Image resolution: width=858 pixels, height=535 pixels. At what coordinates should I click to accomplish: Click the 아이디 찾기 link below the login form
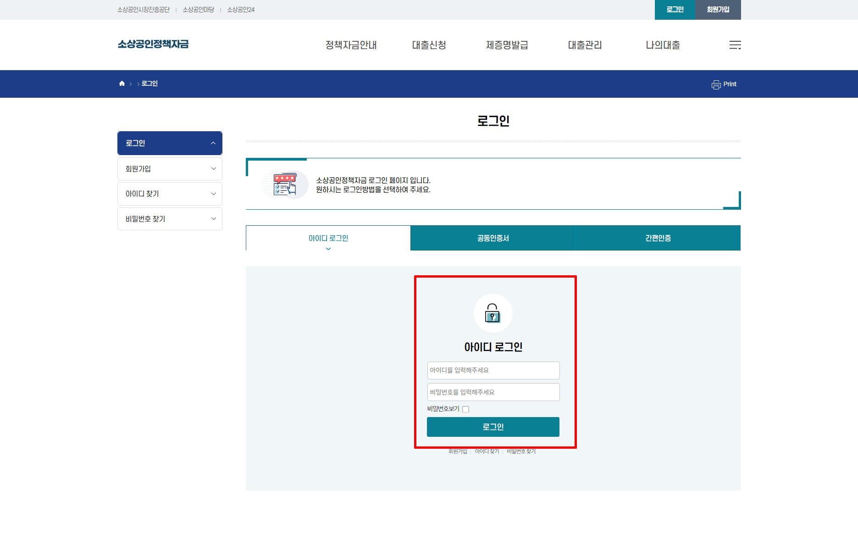tap(487, 451)
